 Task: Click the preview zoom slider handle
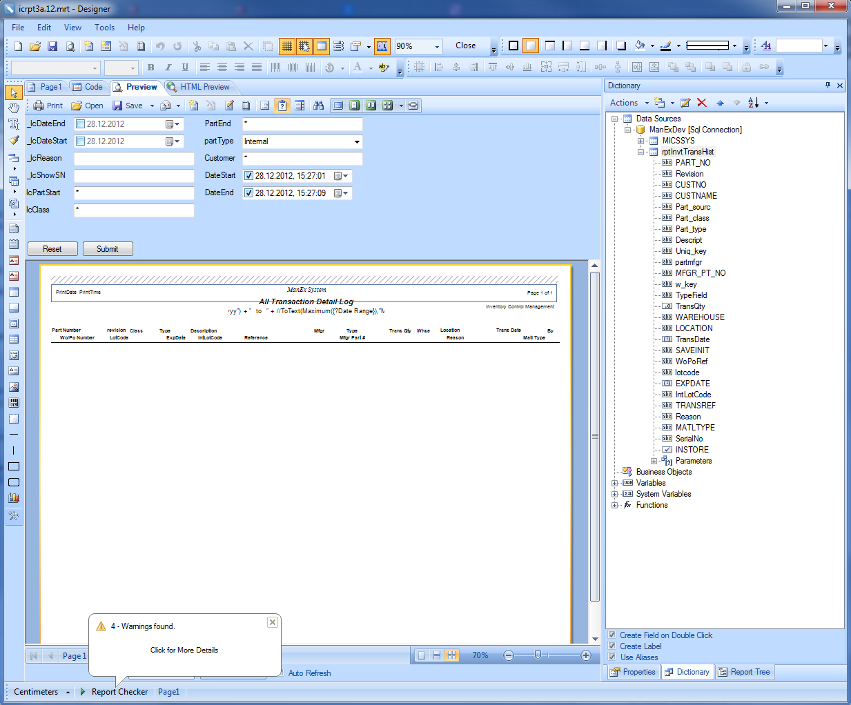pyautogui.click(x=538, y=655)
